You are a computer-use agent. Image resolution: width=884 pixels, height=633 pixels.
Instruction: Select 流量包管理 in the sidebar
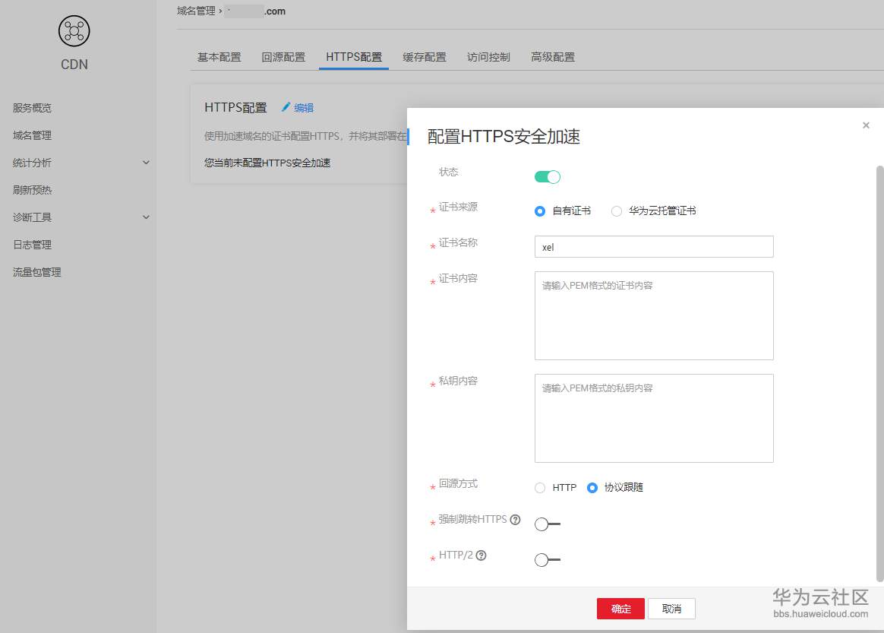click(x=36, y=271)
